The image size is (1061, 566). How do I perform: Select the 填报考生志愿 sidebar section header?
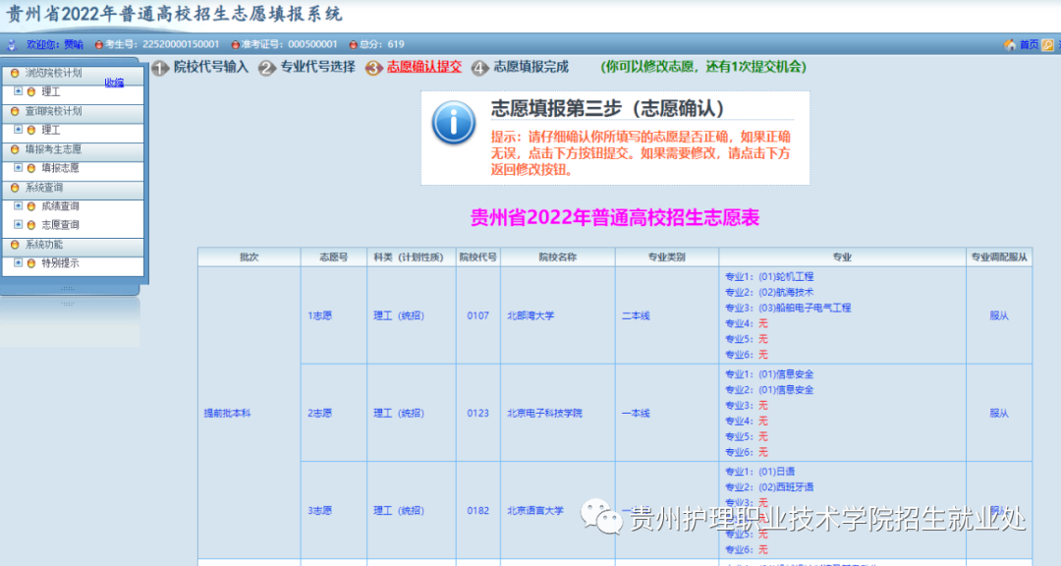point(73,149)
